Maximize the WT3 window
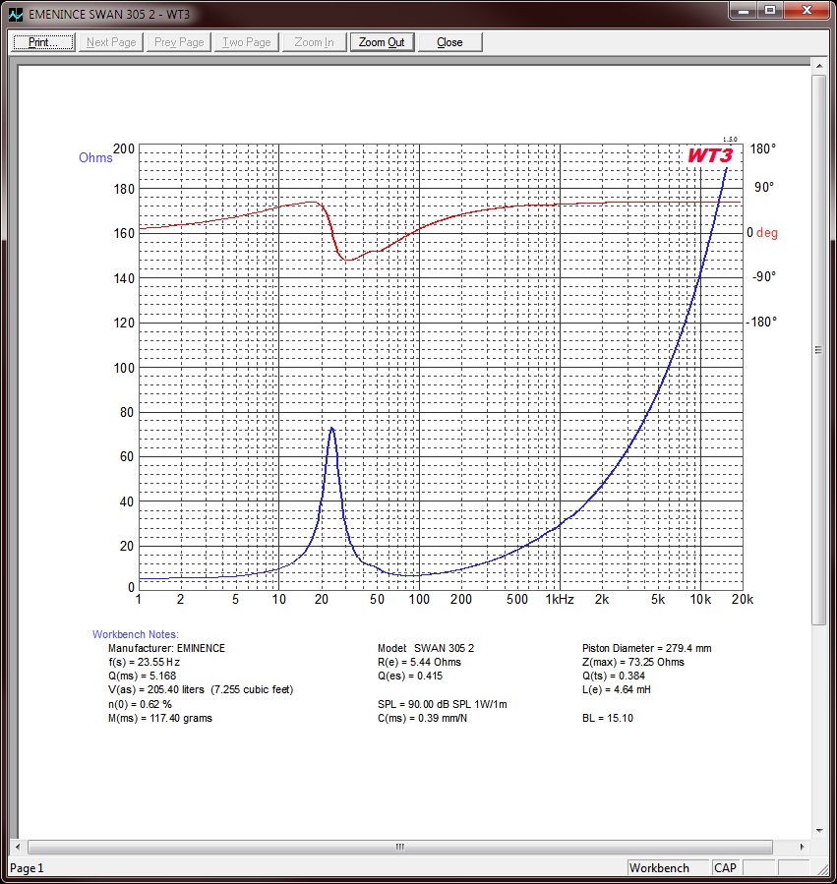837x884 pixels. pyautogui.click(x=770, y=11)
